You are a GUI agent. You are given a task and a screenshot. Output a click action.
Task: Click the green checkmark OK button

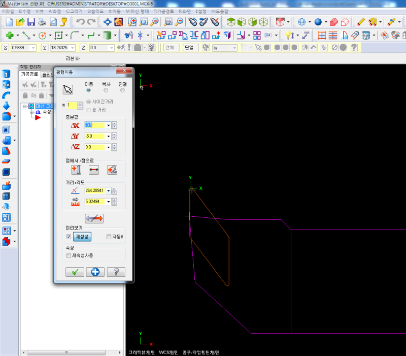click(x=75, y=272)
